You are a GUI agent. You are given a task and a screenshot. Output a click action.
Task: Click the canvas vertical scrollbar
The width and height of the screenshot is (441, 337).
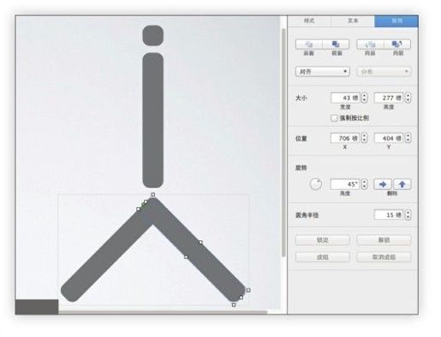(x=283, y=143)
